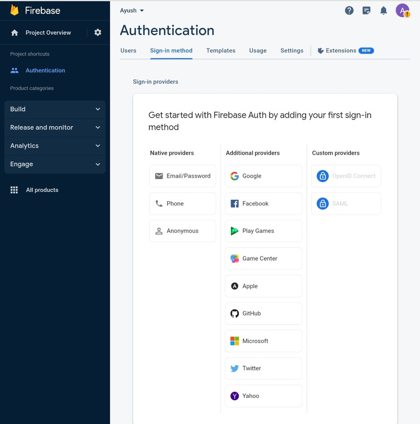Open the Ayush project dropdown
420x424 pixels.
pyautogui.click(x=132, y=11)
